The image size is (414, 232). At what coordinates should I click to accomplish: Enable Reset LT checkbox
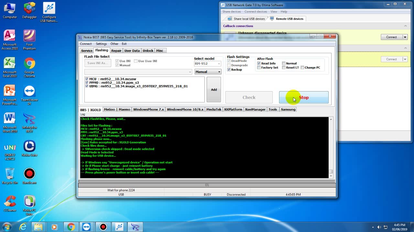[284, 68]
